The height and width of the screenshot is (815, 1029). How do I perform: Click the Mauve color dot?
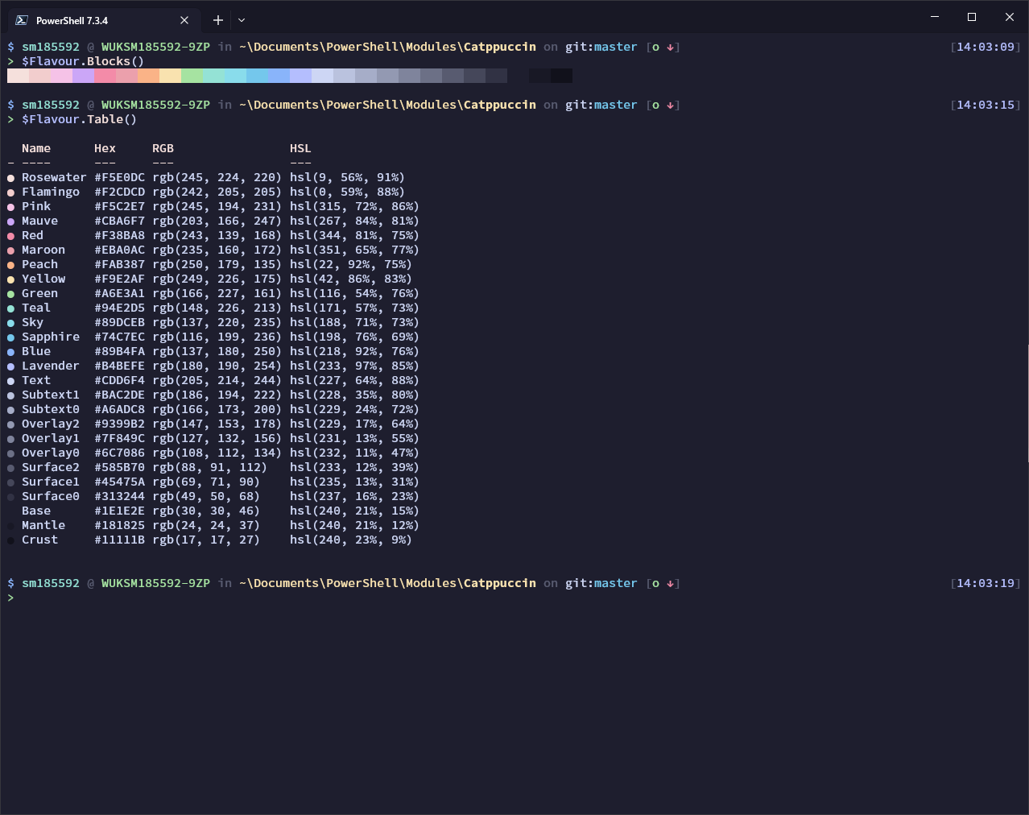10,221
